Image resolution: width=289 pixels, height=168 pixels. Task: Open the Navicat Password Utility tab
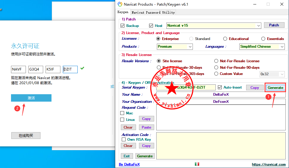[153, 12]
